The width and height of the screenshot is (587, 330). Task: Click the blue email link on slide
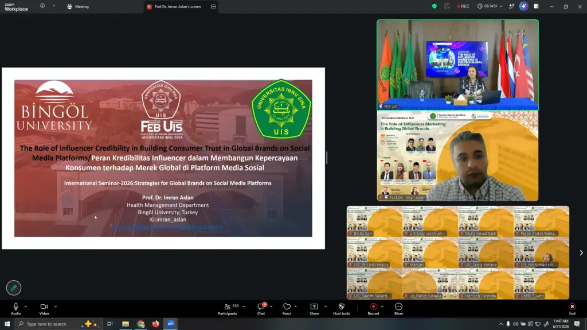168,227
